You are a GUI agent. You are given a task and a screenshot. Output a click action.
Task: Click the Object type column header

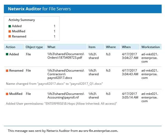35,47
